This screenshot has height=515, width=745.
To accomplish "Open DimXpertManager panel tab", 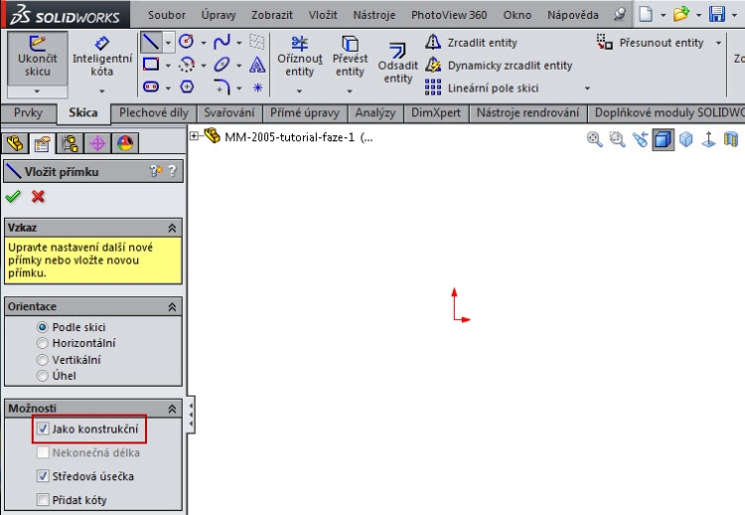I will click(x=97, y=143).
